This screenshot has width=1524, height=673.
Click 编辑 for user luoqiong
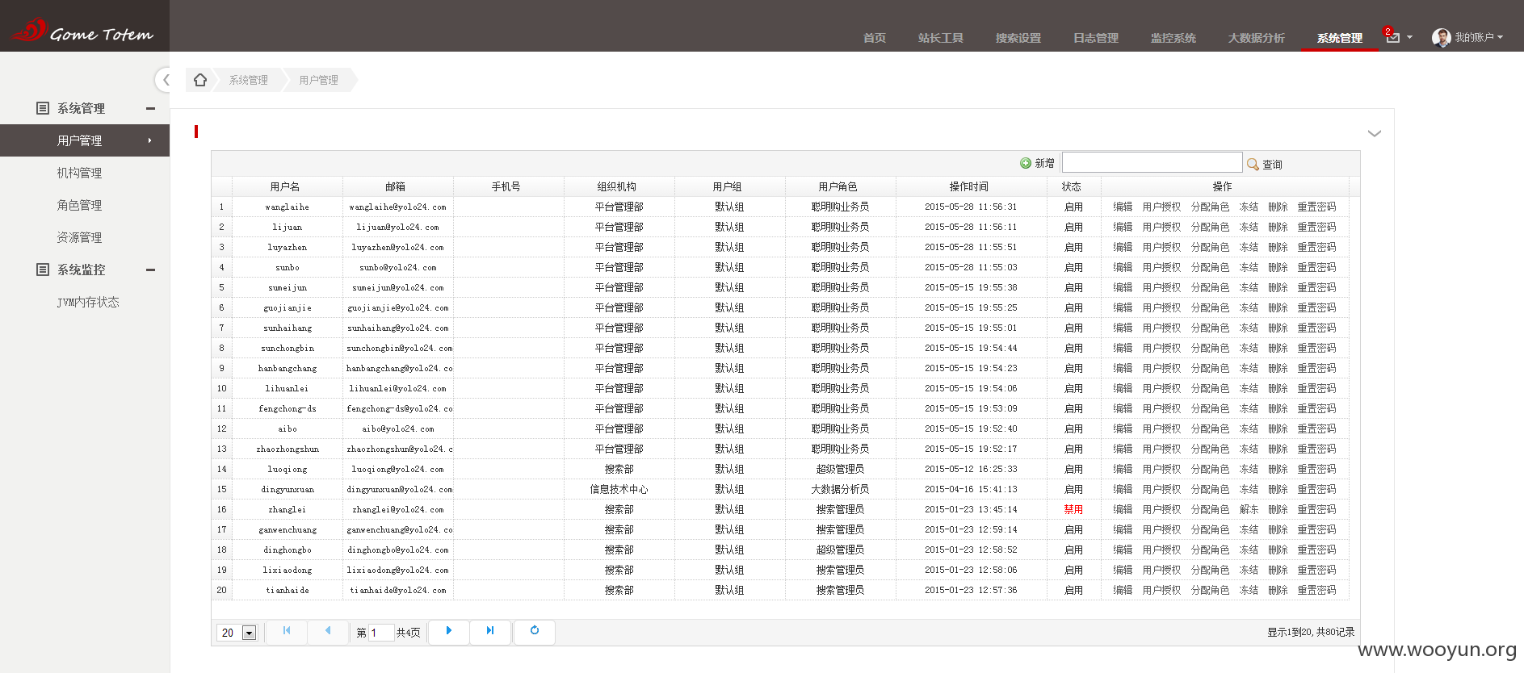[1123, 470]
